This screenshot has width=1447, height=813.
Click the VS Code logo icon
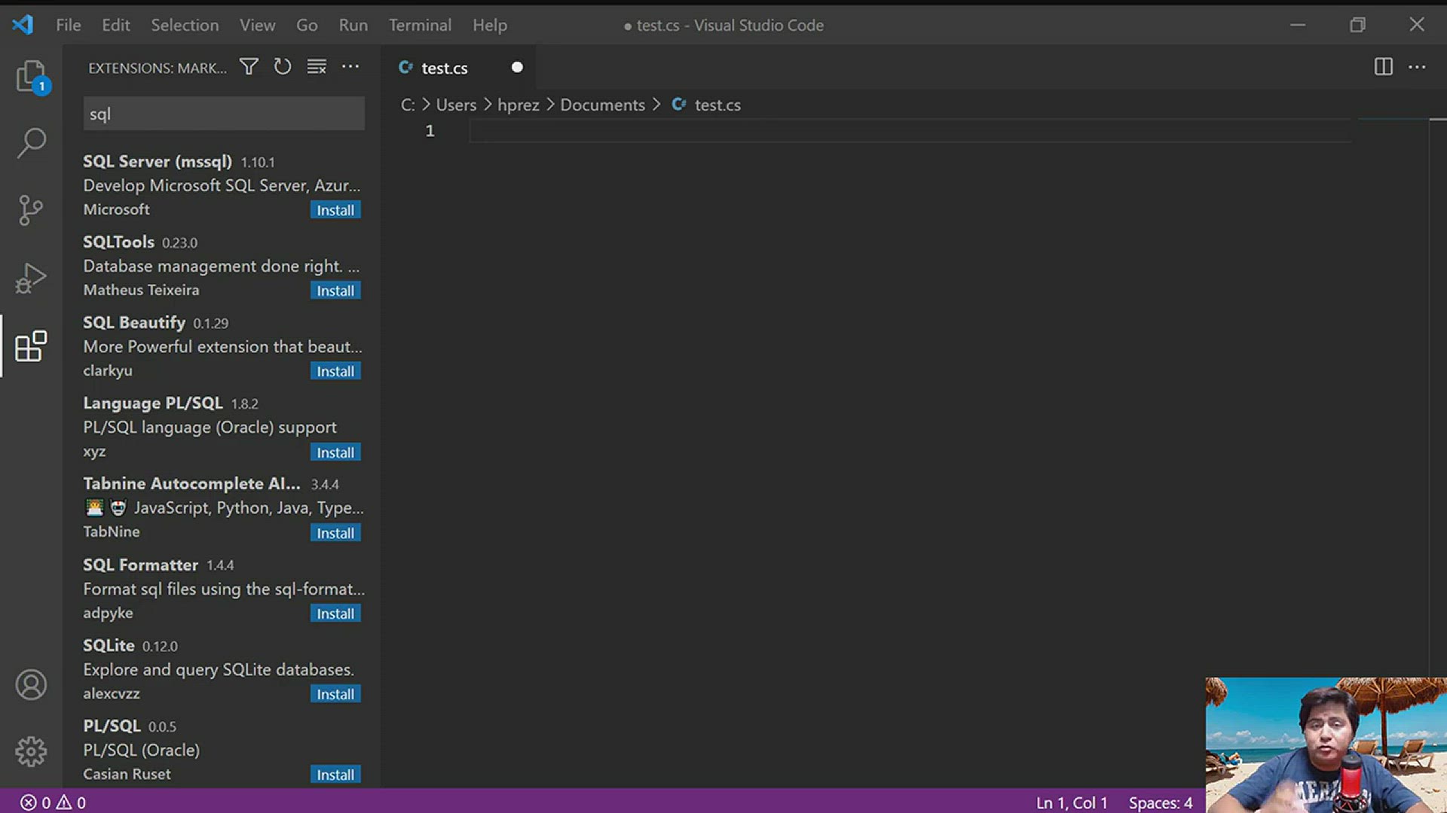[x=23, y=25]
